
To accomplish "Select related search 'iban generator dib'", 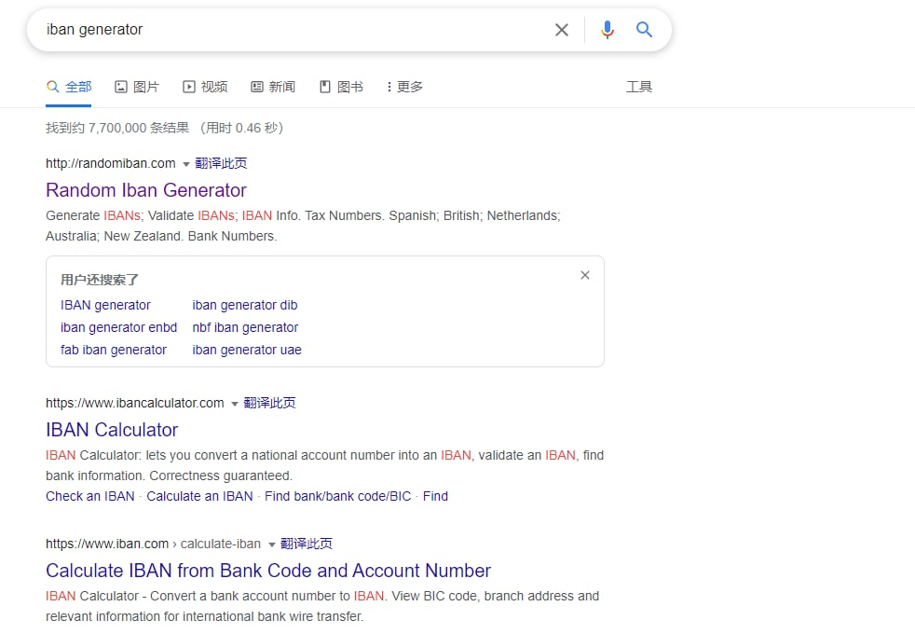I will pyautogui.click(x=244, y=305).
